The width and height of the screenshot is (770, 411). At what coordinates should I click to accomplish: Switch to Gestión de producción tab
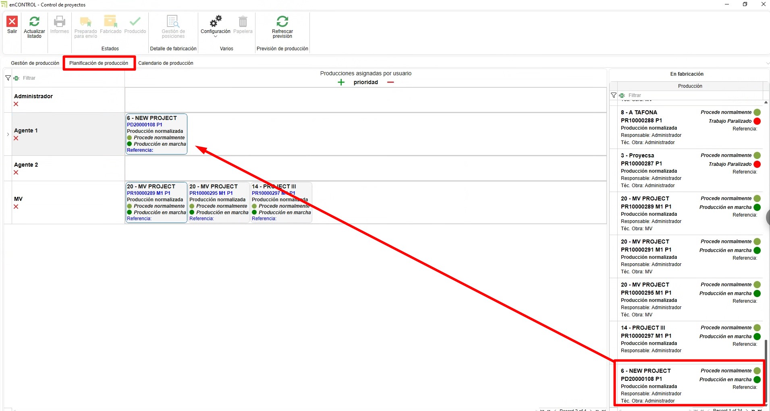35,63
